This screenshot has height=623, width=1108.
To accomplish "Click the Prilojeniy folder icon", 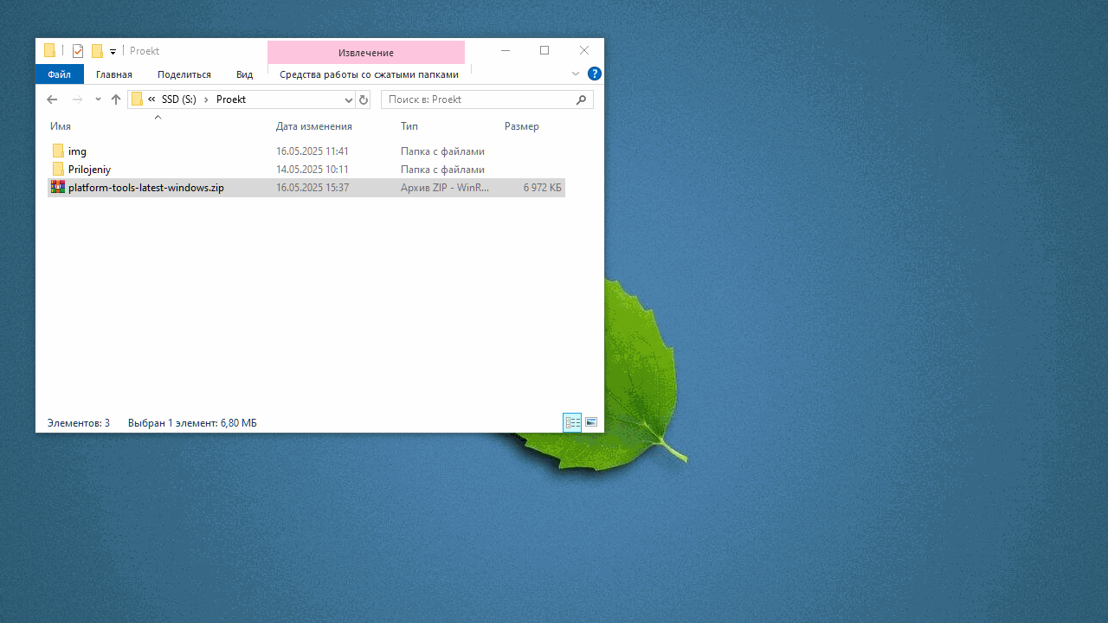I will 58,170.
